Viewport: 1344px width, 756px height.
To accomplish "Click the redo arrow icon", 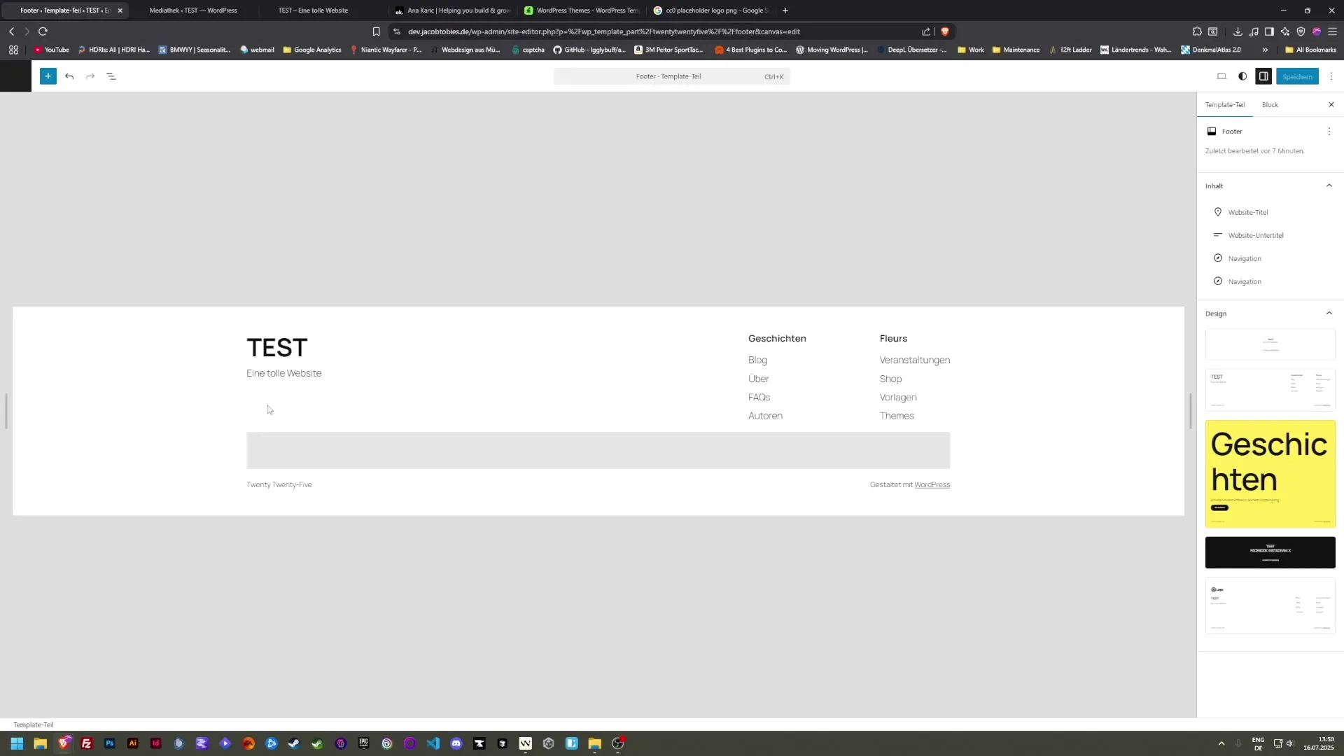I will click(90, 76).
